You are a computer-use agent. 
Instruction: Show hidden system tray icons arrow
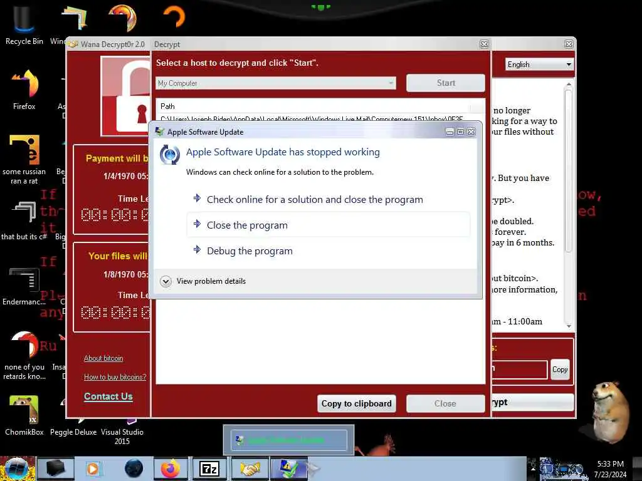click(533, 468)
